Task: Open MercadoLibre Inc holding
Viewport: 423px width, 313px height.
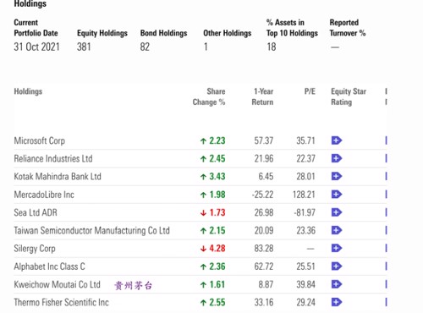Action: 44,195
